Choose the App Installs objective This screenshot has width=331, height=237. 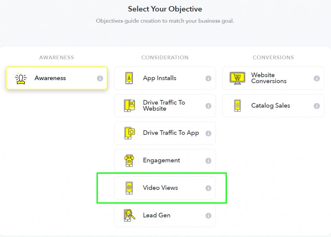click(x=165, y=78)
